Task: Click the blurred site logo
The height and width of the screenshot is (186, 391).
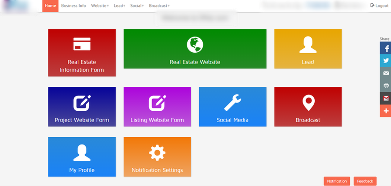Action: click(16, 6)
